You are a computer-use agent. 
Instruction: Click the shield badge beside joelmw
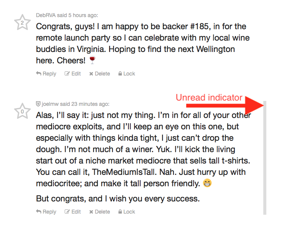tap(38, 104)
